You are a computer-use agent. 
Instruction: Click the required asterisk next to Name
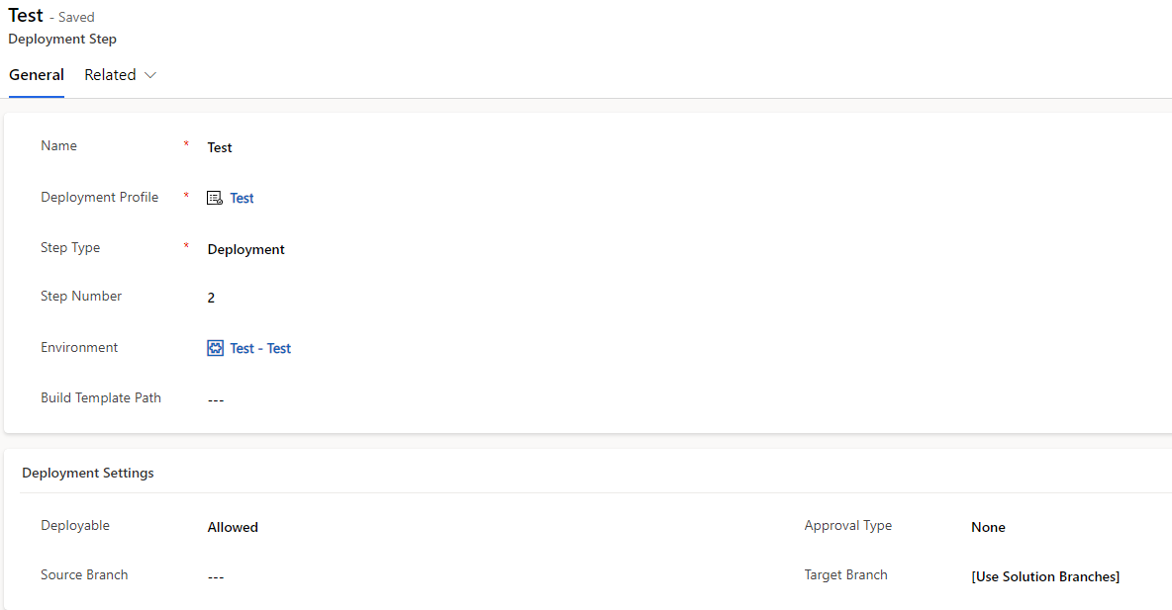pos(186,144)
